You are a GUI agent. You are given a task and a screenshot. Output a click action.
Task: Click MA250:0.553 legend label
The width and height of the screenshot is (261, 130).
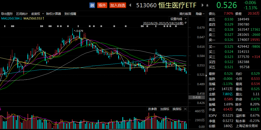point(33,18)
